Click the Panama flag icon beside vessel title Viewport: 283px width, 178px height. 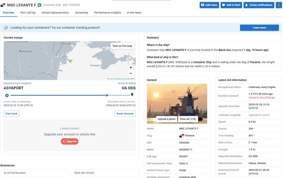click(3, 5)
